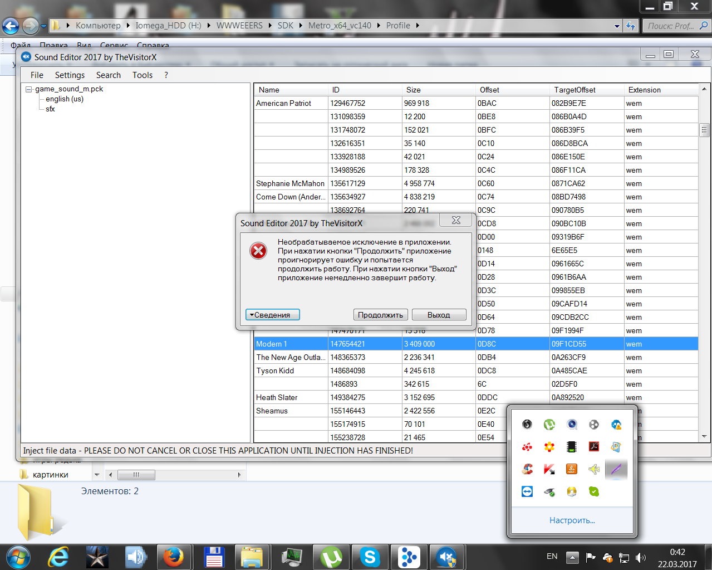The width and height of the screenshot is (712, 570).
Task: Click the green Skype status tray icon
Action: pos(594,491)
